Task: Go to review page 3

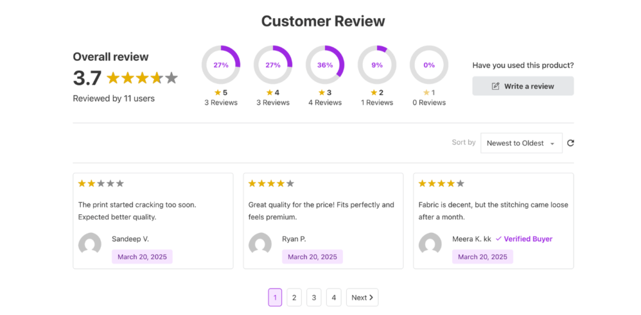Action: tap(314, 297)
